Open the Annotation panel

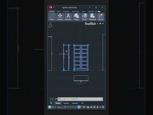pos(68,17)
